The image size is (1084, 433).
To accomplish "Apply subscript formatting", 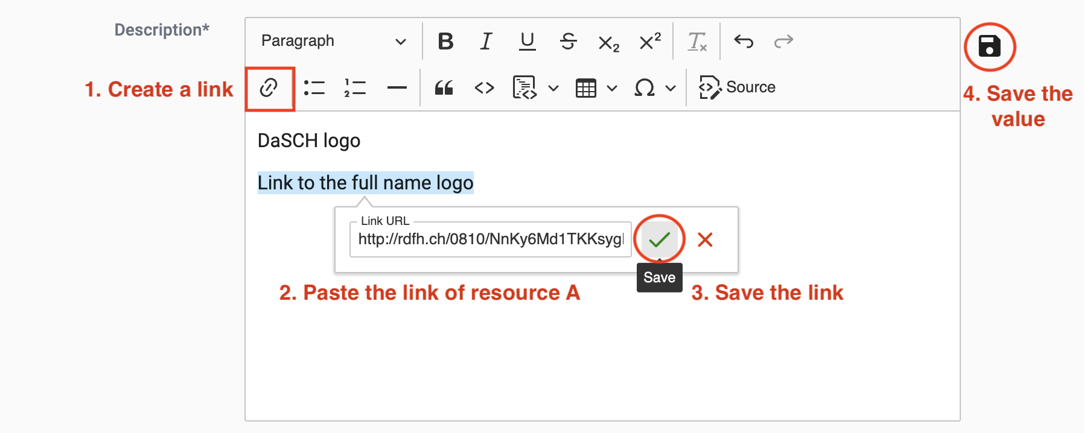I will click(x=608, y=43).
